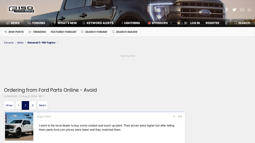Open What's New page
Image resolution: width=255 pixels, height=143 pixels.
[65, 23]
